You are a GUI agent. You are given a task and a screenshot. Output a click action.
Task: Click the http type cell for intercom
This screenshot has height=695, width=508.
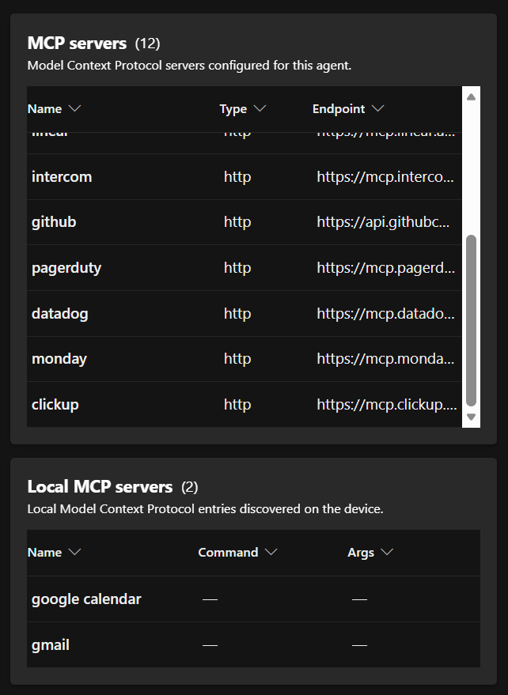[x=237, y=177]
